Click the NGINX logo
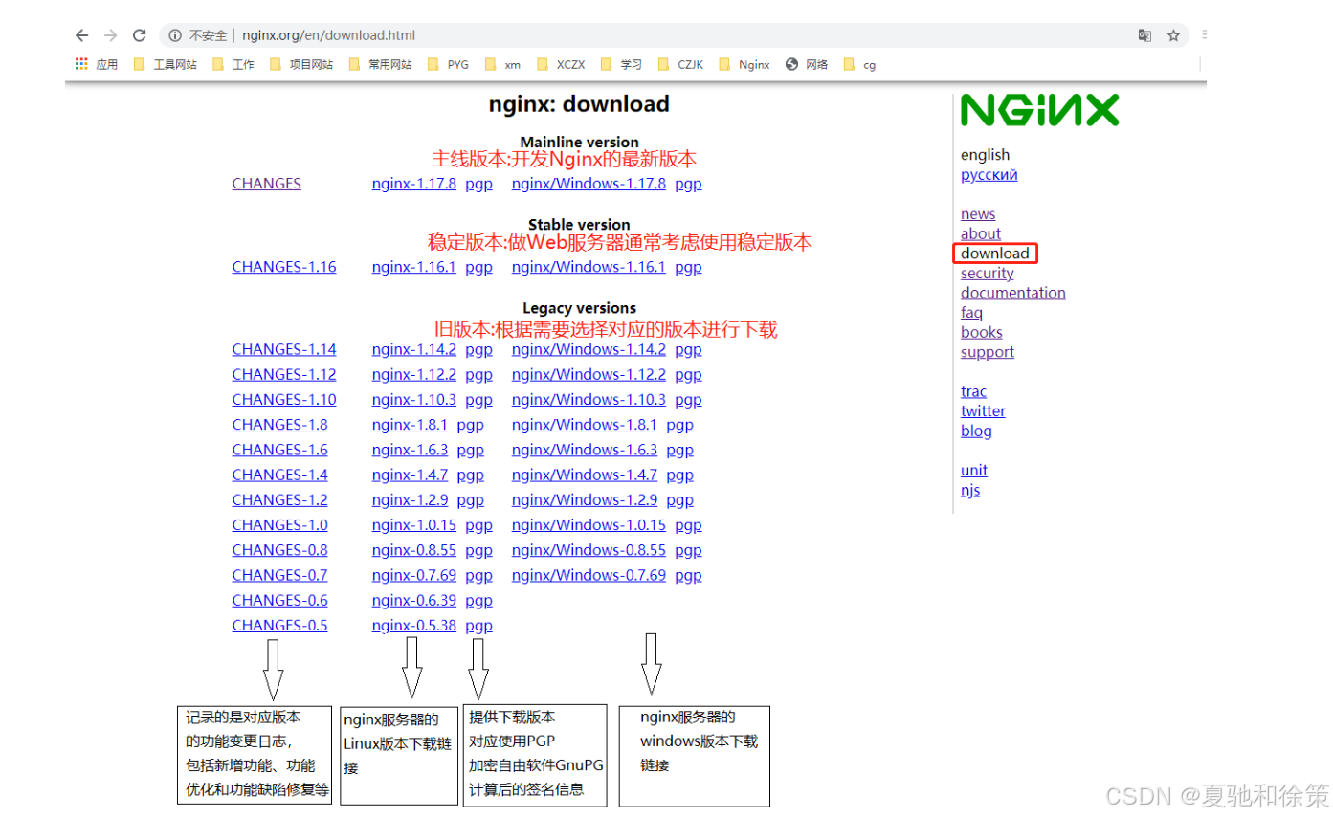Image resolution: width=1333 pixels, height=818 pixels. pos(1039,110)
